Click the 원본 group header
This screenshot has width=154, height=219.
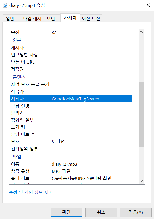coord(17,40)
